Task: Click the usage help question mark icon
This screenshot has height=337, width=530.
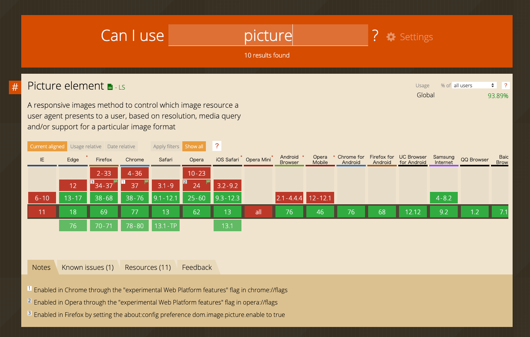Action: click(505, 85)
